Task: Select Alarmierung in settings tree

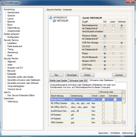Action: click(x=13, y=52)
